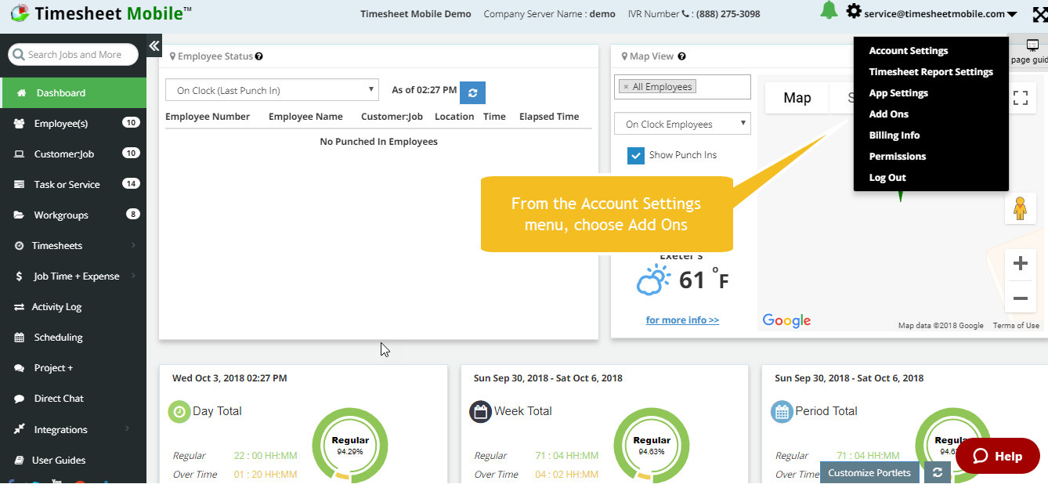
Task: Click the expand-arrows icon in the header corner
Action: 1039,14
